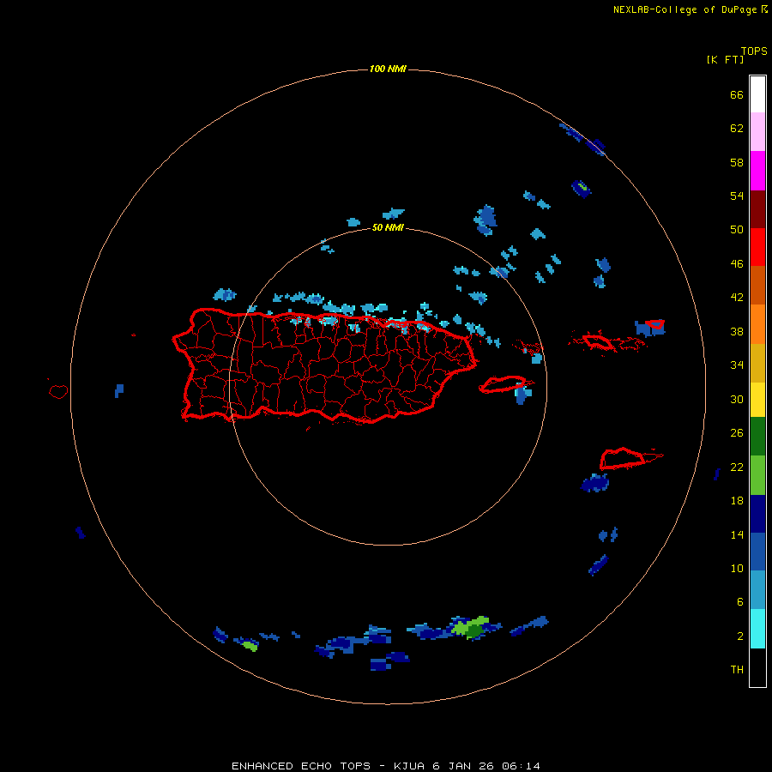Click the 06:14 timestamp text

click(x=521, y=766)
